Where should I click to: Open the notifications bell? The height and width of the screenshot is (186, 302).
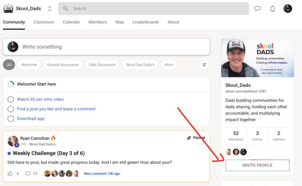(273, 8)
